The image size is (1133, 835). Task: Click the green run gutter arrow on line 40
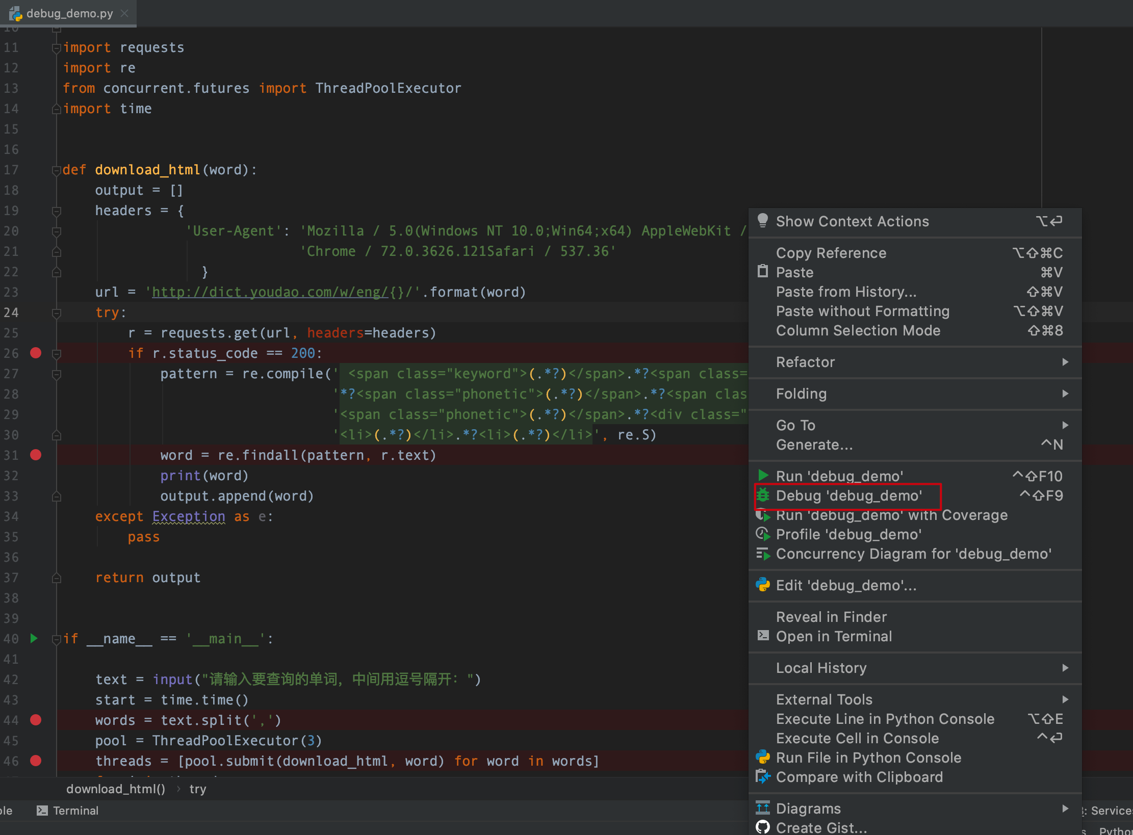pos(34,638)
